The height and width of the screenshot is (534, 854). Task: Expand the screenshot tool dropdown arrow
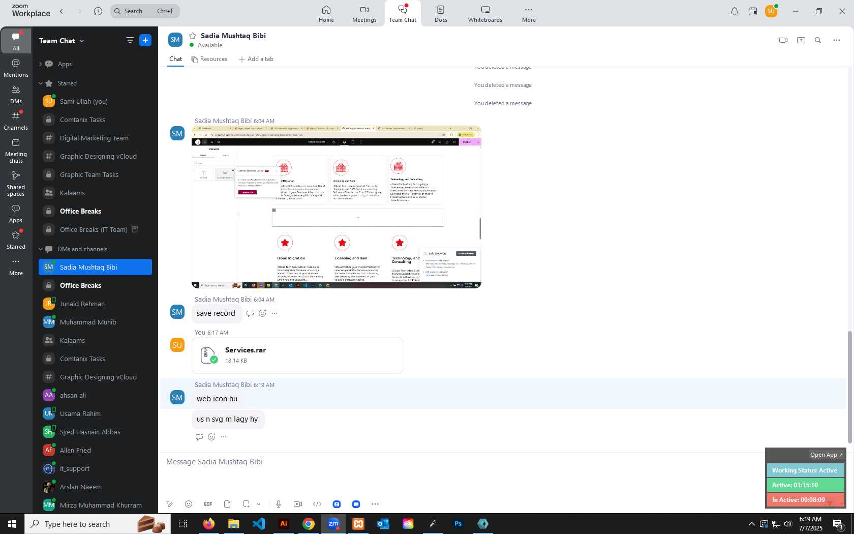click(x=259, y=504)
